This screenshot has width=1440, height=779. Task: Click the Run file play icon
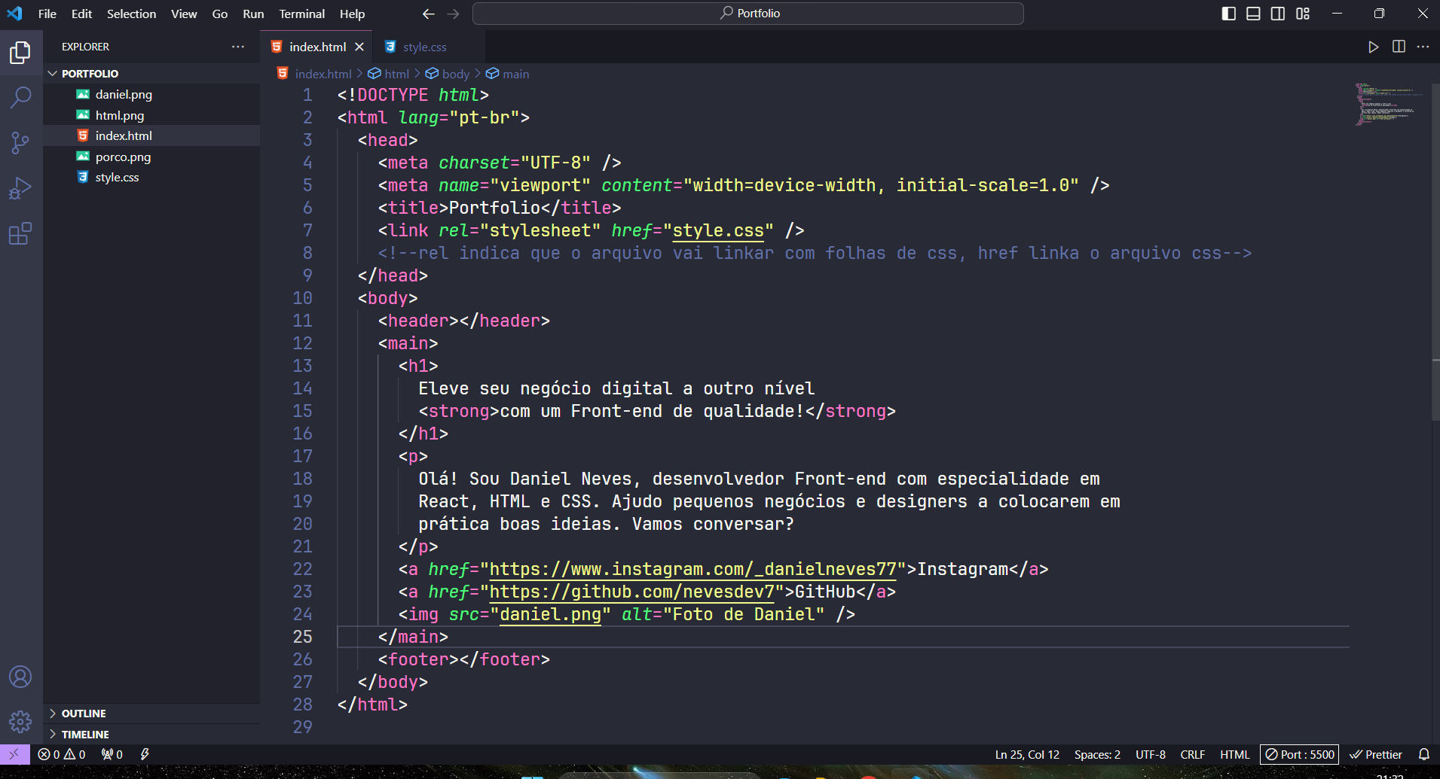point(1373,47)
